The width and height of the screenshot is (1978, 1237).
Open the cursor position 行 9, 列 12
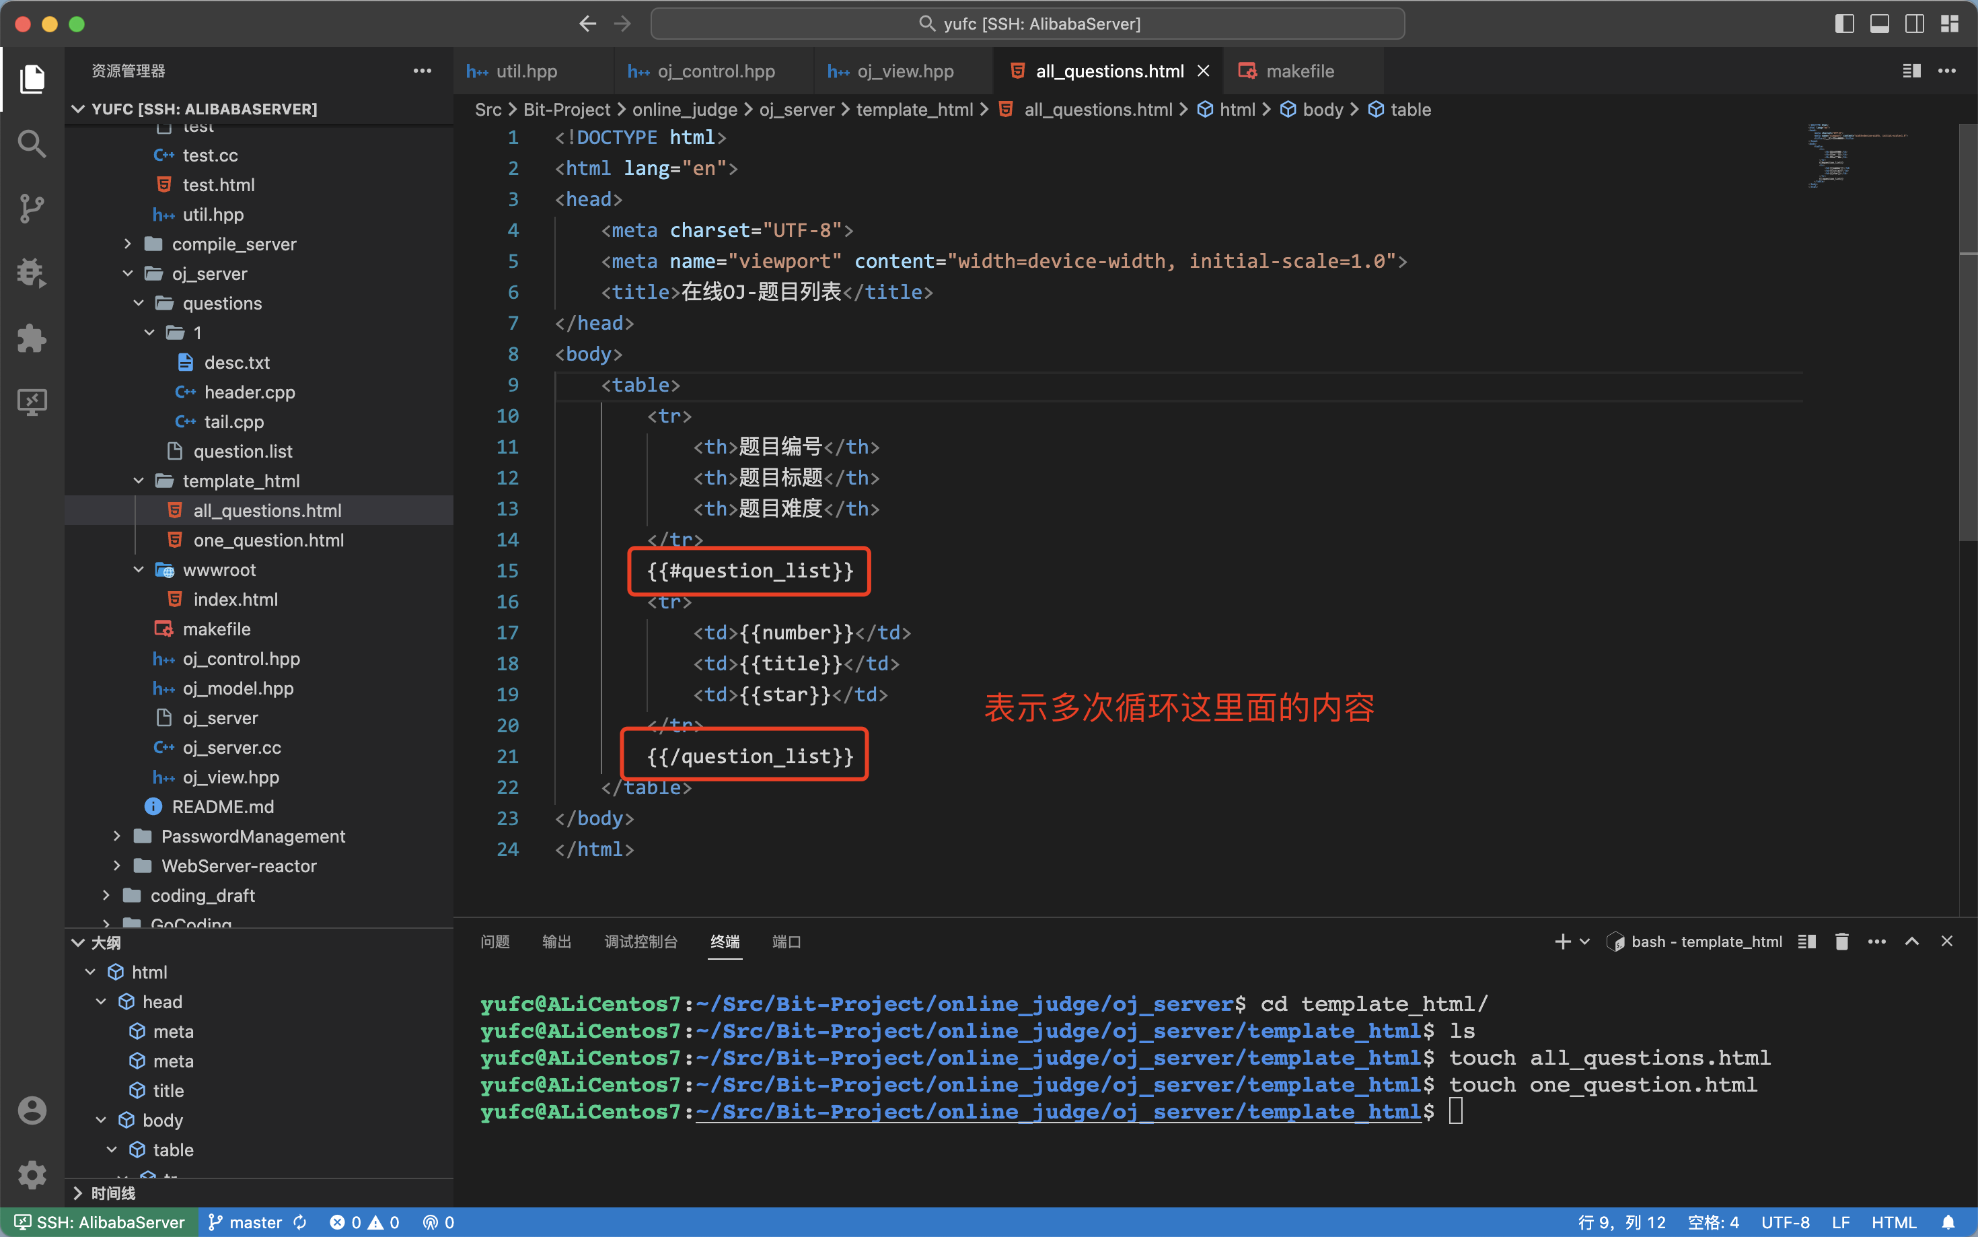coord(1621,1222)
